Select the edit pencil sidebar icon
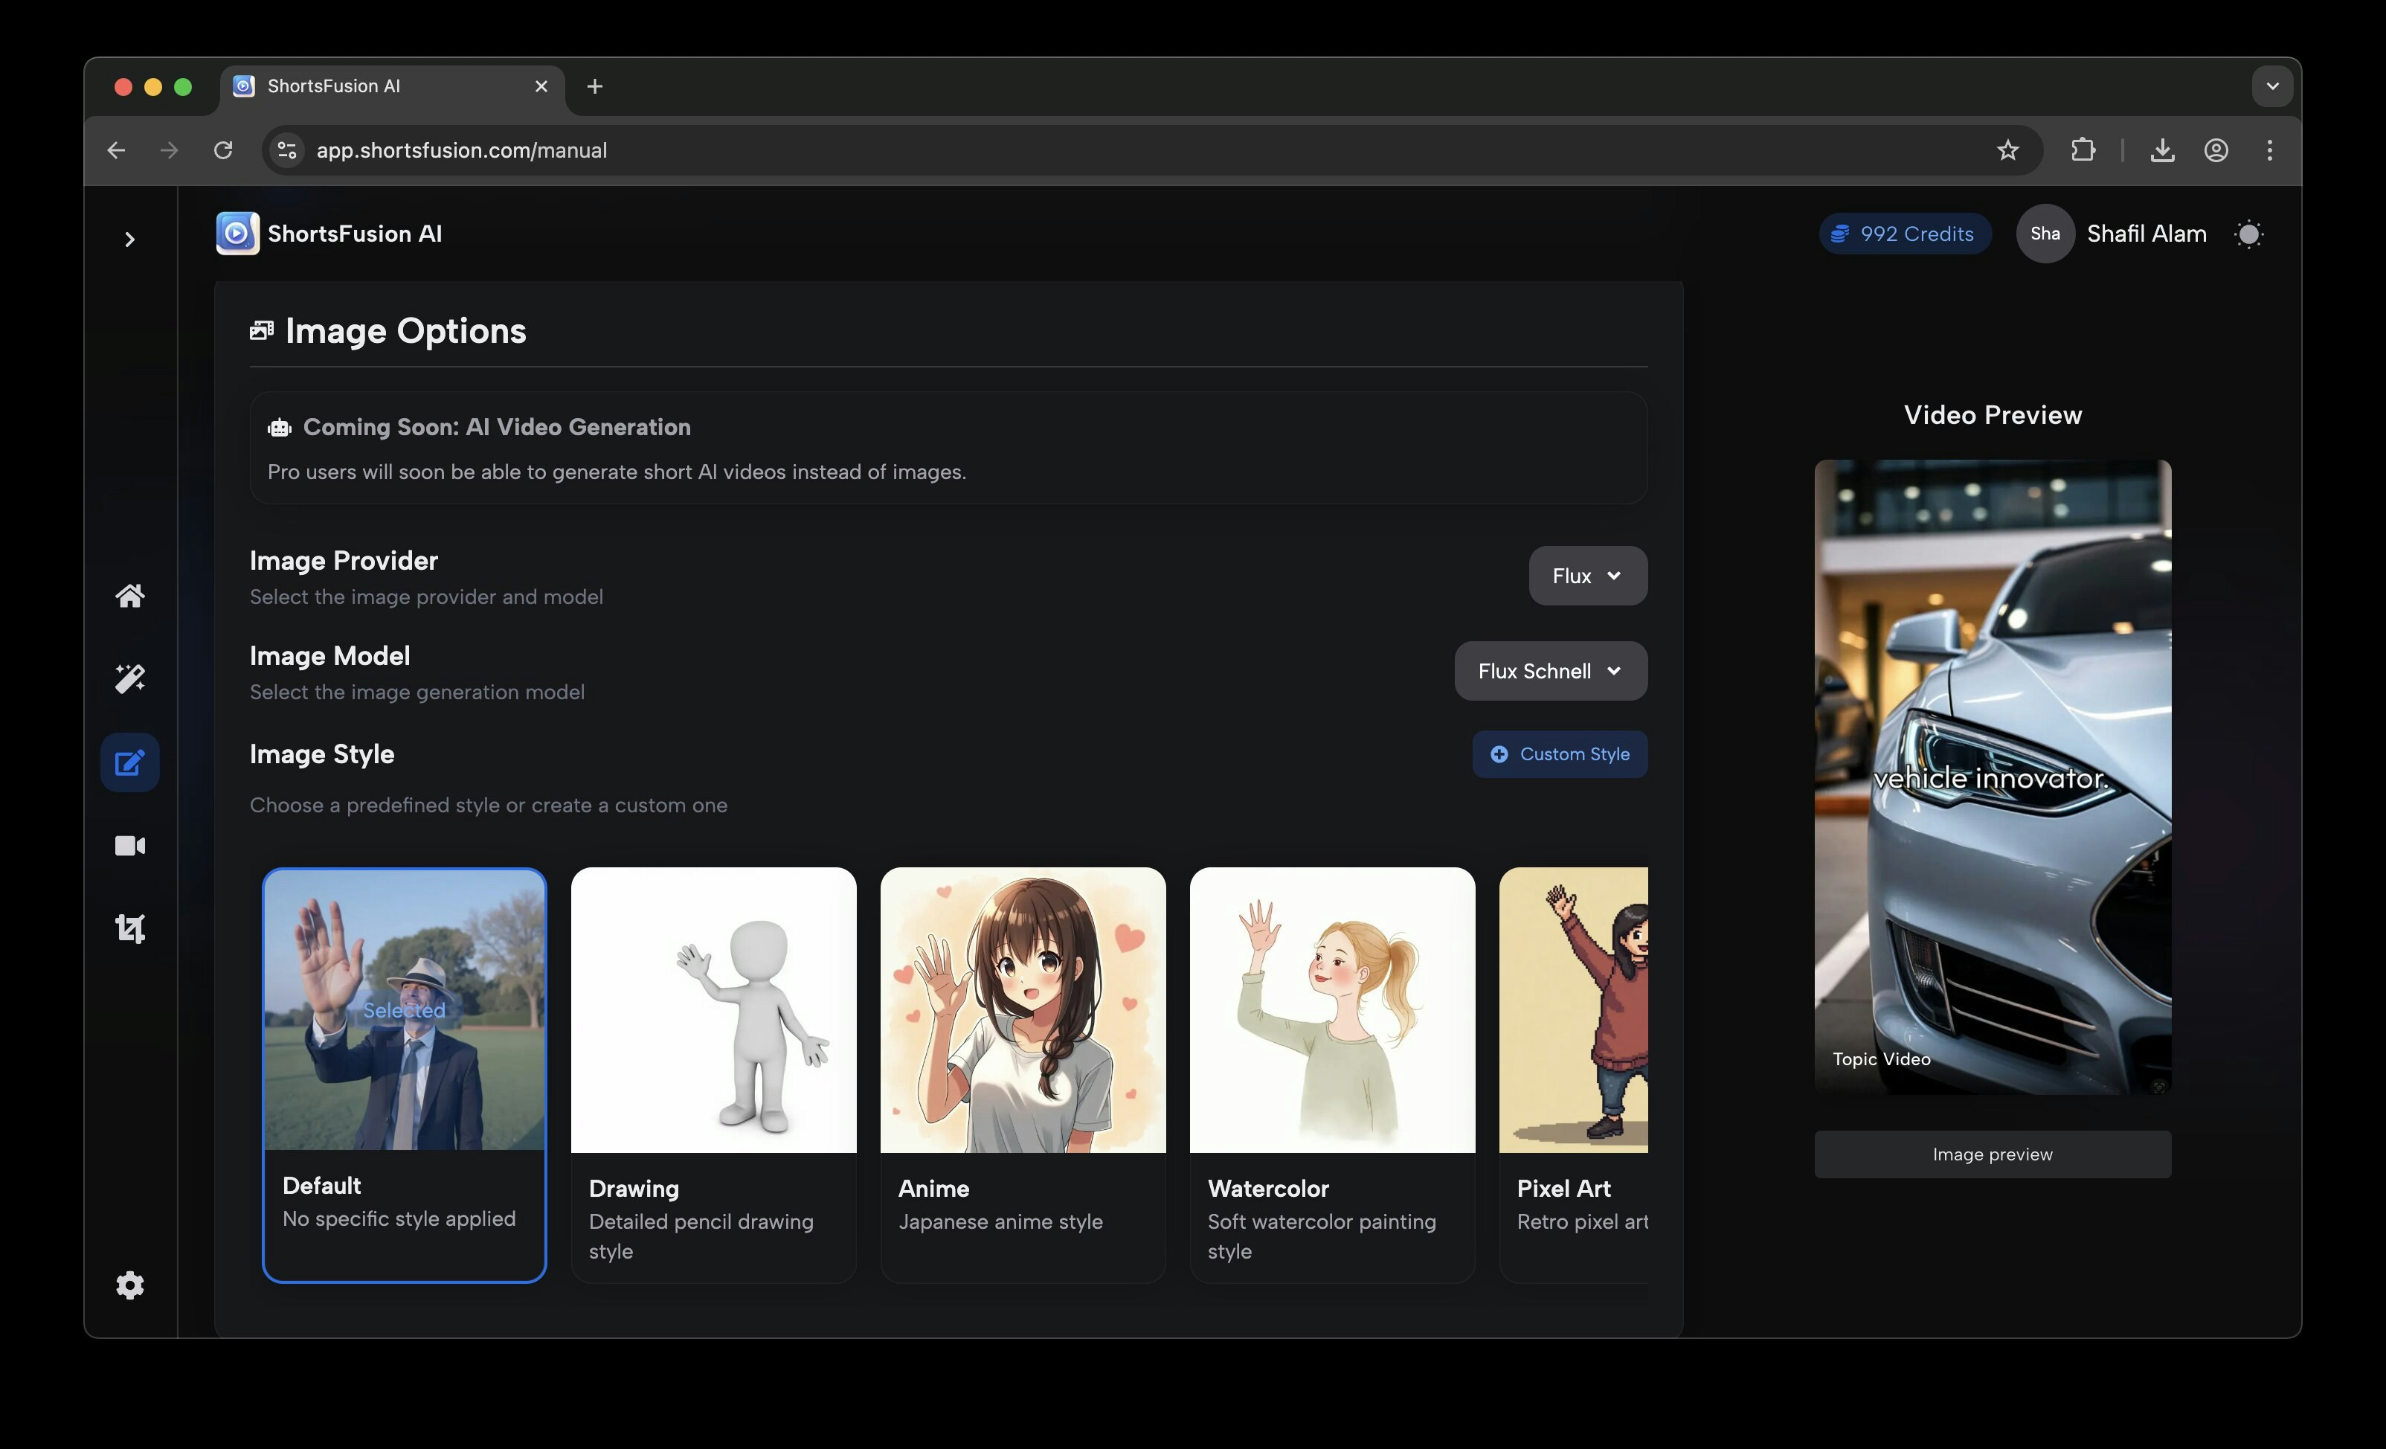This screenshot has width=2386, height=1449. 129,763
